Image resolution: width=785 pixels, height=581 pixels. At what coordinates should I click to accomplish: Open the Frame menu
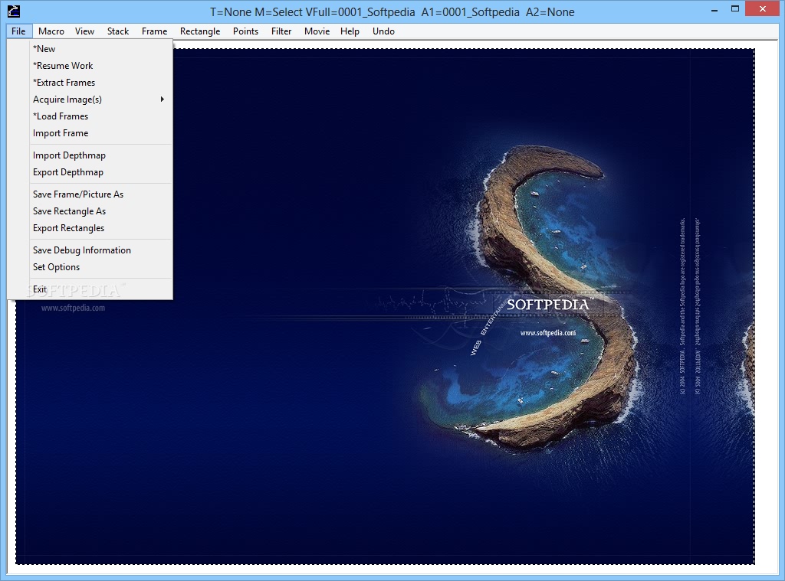click(x=154, y=31)
